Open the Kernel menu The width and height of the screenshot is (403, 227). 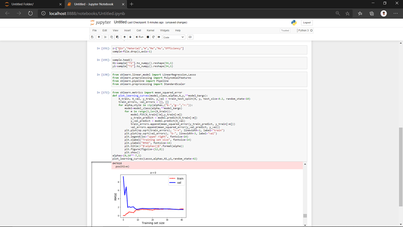tap(150, 30)
